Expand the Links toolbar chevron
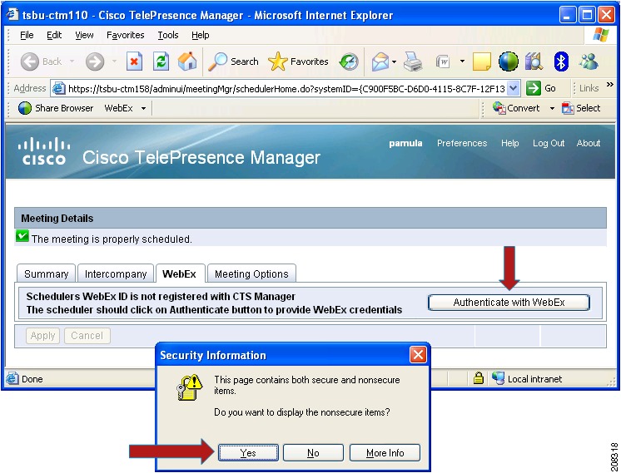The width and height of the screenshot is (621, 473). [x=610, y=85]
